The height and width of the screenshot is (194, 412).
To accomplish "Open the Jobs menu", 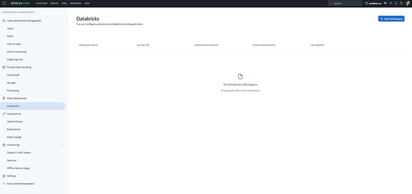I will click(x=87, y=3).
